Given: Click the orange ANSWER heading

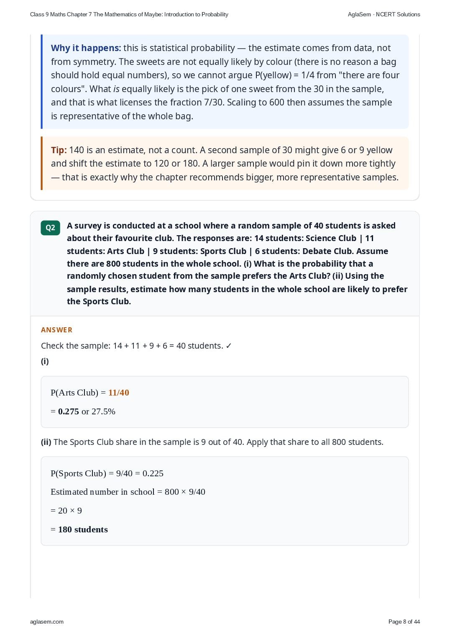Looking at the screenshot, I should (56, 330).
